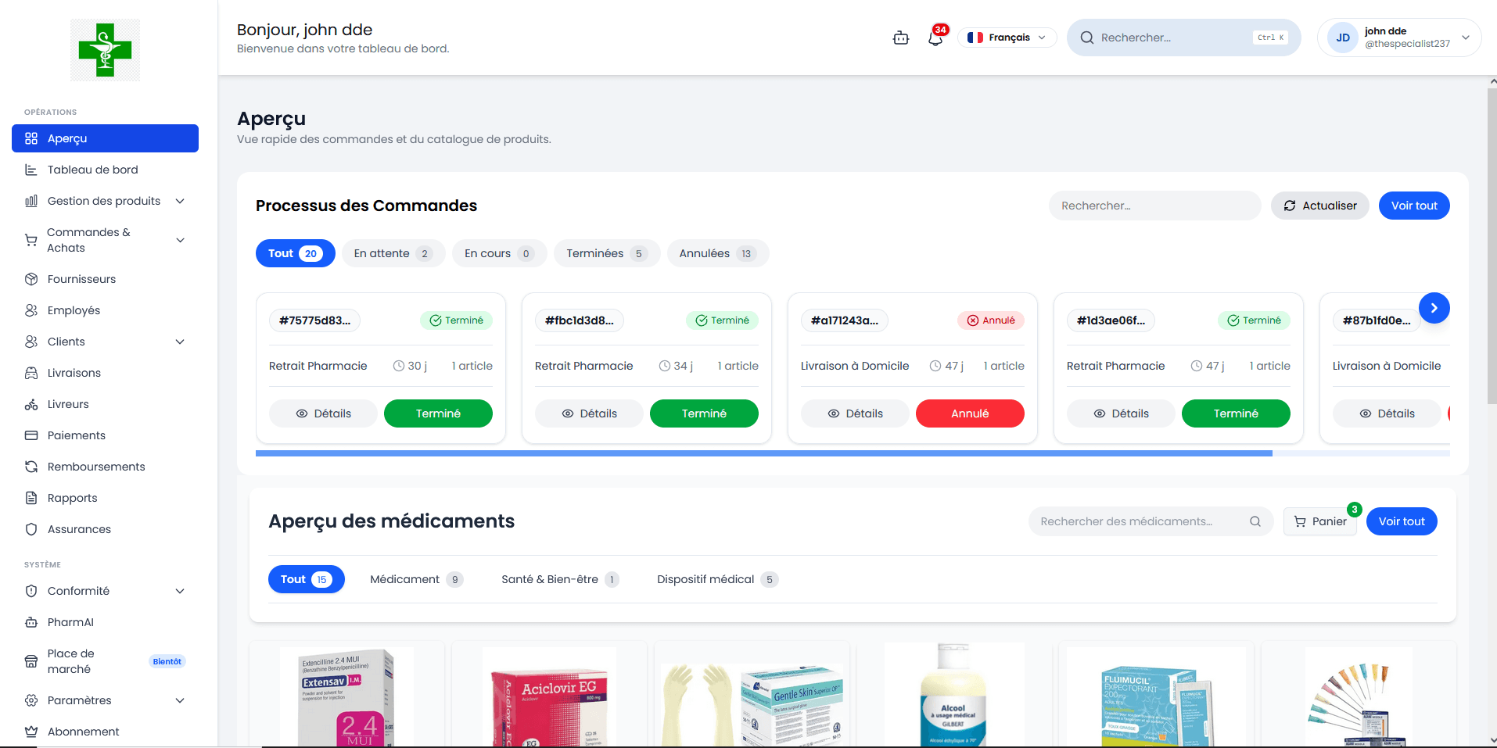The width and height of the screenshot is (1497, 748).
Task: Open Aciclovir EG product thumbnail
Action: click(549, 697)
